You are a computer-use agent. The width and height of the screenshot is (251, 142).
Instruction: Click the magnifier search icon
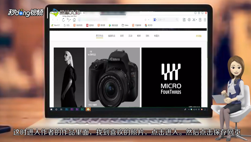point(177,19)
